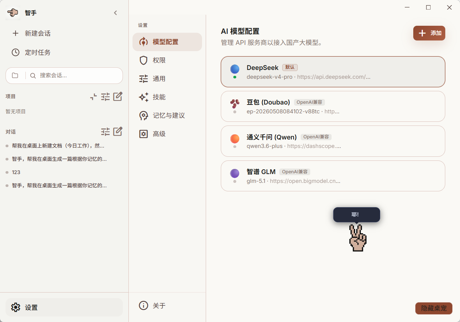
Task: Select the 智谱 GLM provider card
Action: (x=333, y=176)
